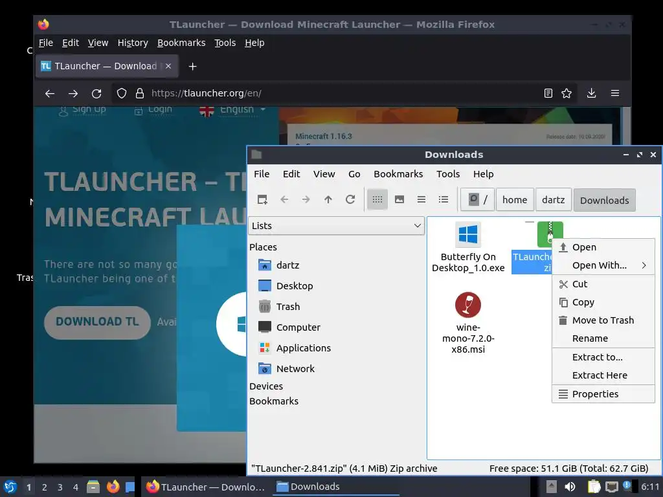Click the home path button
The image size is (663, 497).
(515, 199)
